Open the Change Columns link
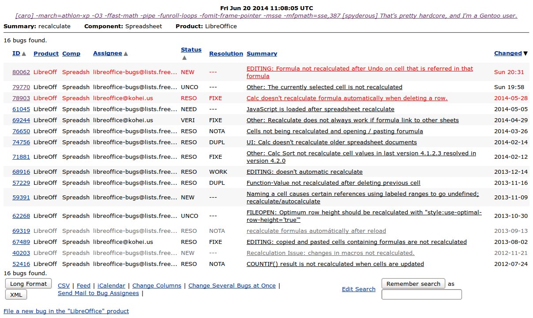 click(157, 285)
